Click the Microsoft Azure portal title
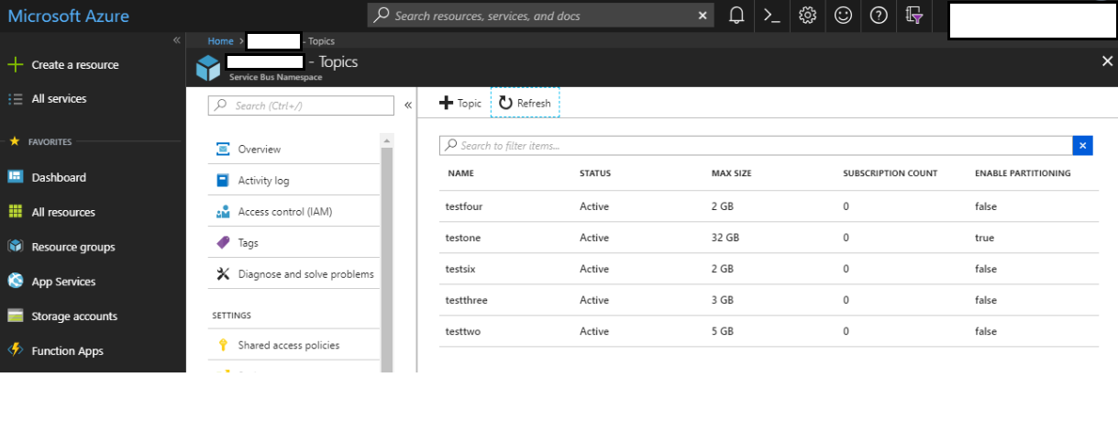The height and width of the screenshot is (422, 1118). coord(68,16)
